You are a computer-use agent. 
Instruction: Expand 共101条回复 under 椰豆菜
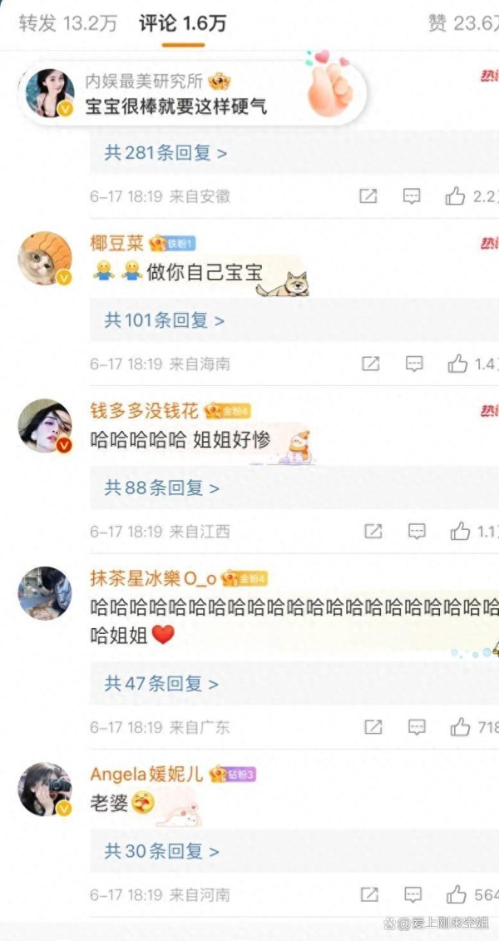click(165, 319)
